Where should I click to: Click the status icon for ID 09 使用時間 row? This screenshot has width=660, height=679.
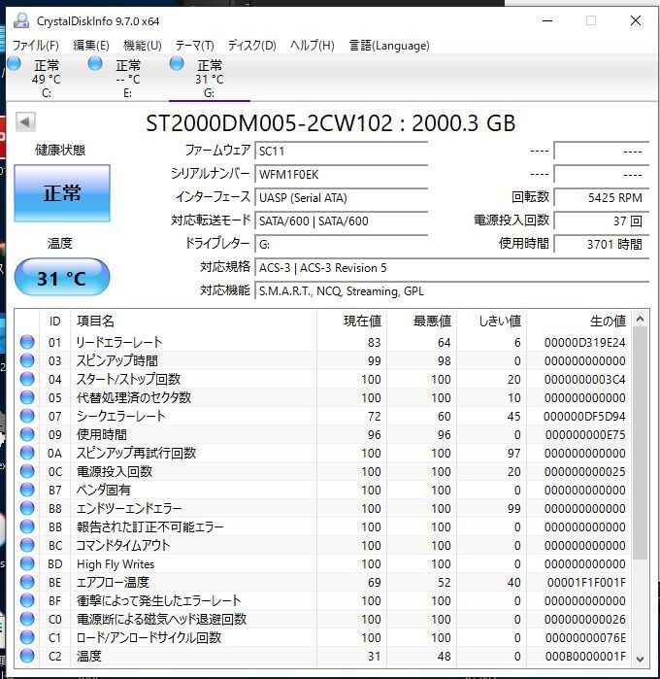(27, 434)
